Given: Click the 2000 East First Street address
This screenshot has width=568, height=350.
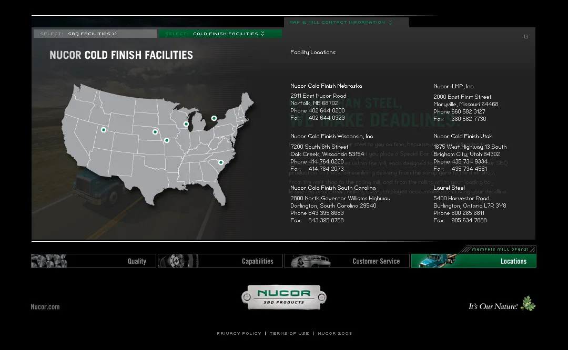Looking at the screenshot, I should 462,97.
